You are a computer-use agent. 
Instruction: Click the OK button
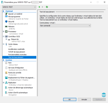coord(70,99)
